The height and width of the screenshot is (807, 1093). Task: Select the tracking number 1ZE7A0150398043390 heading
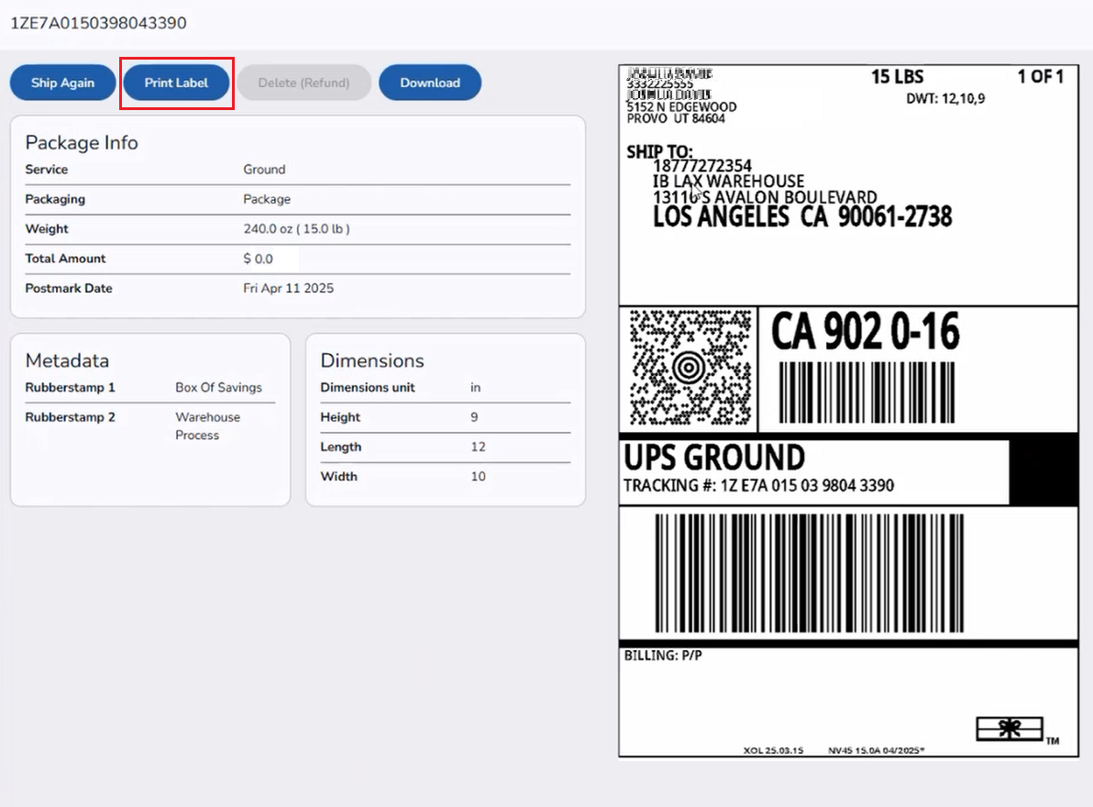coord(97,23)
